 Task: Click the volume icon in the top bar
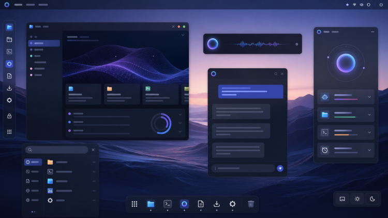(x=362, y=5)
